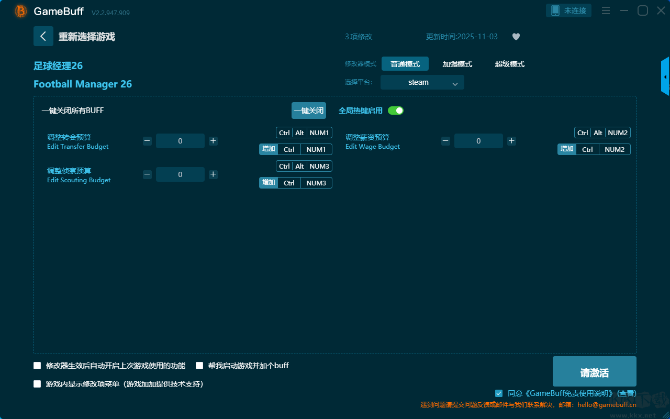Click the back arrow to reselect game

[43, 36]
